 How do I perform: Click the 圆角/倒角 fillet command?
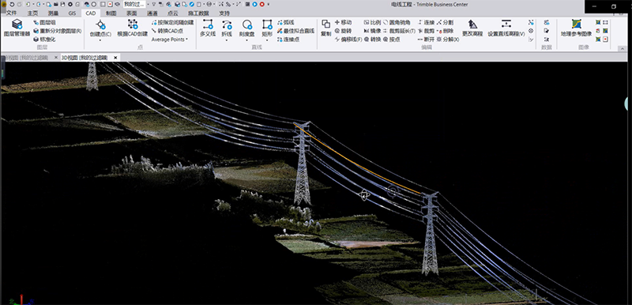397,22
